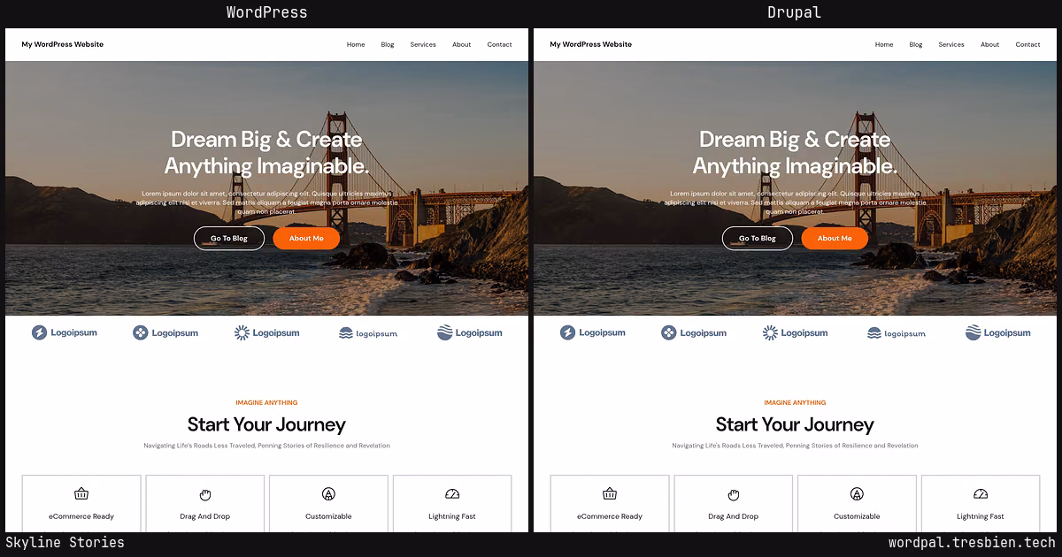Click the wavy-lines logoipsum logo in WordPress pane

tap(368, 333)
